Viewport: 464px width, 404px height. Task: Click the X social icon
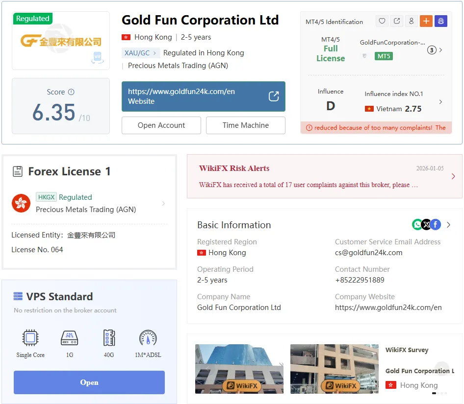[426, 225]
